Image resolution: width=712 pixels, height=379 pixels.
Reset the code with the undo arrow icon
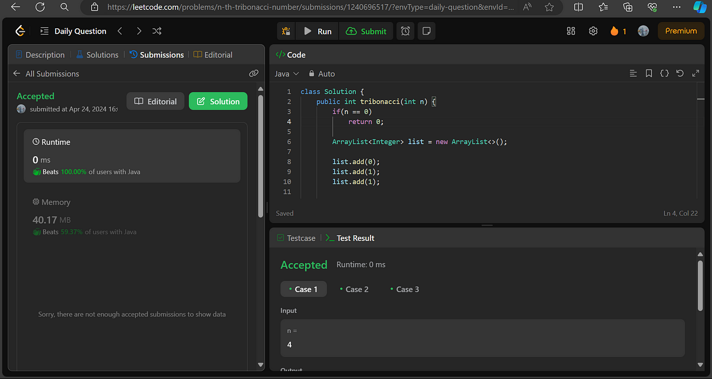680,73
